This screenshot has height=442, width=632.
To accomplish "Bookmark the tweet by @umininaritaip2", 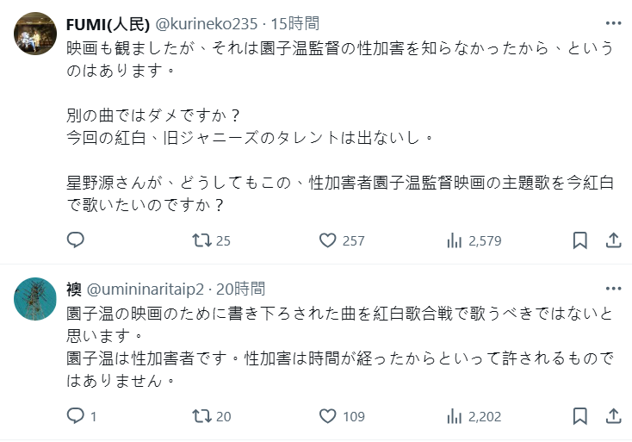I will click(x=581, y=417).
